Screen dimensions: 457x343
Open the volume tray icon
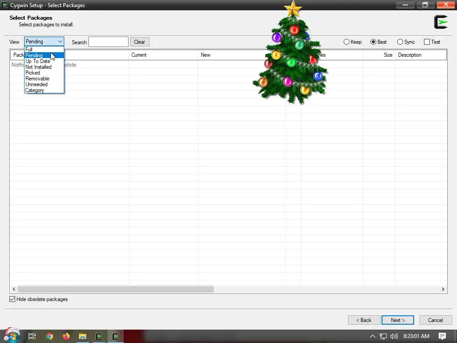[394, 336]
